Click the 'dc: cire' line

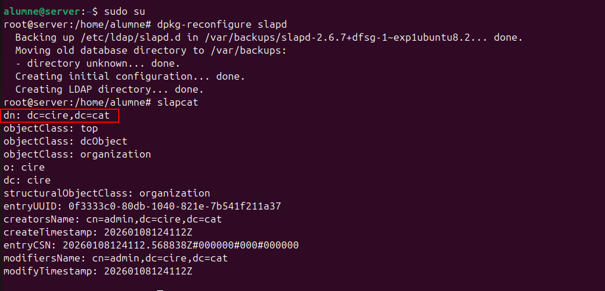pyautogui.click(x=27, y=180)
